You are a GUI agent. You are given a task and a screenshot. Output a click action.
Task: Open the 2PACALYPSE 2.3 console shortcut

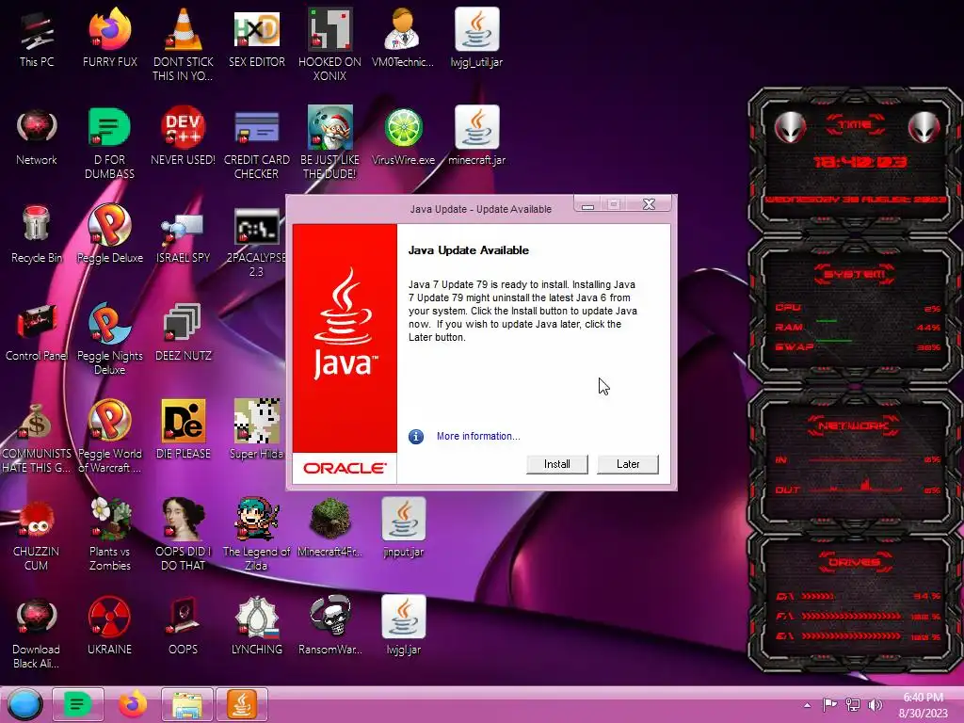(x=257, y=242)
